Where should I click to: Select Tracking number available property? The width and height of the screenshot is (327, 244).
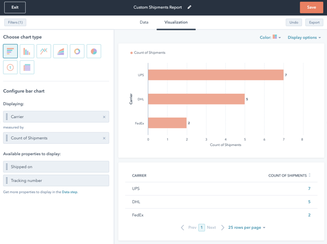click(x=56, y=180)
